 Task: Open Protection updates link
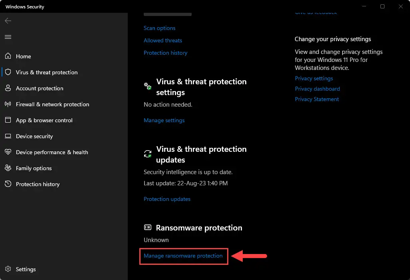click(167, 199)
